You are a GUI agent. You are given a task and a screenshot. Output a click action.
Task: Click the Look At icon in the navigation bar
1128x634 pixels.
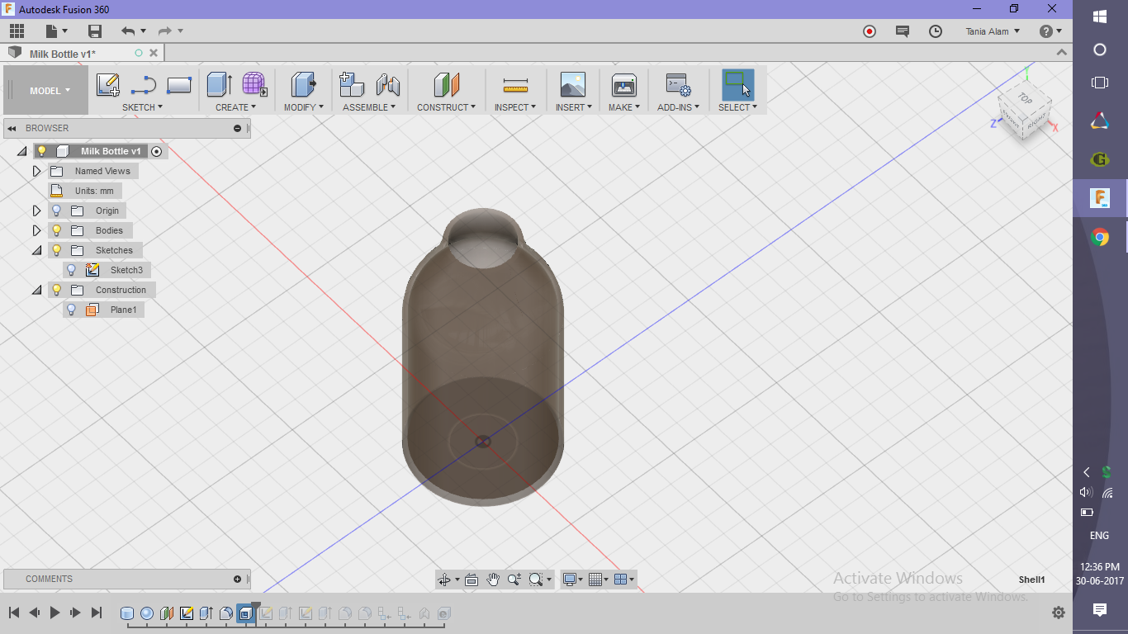(x=472, y=580)
